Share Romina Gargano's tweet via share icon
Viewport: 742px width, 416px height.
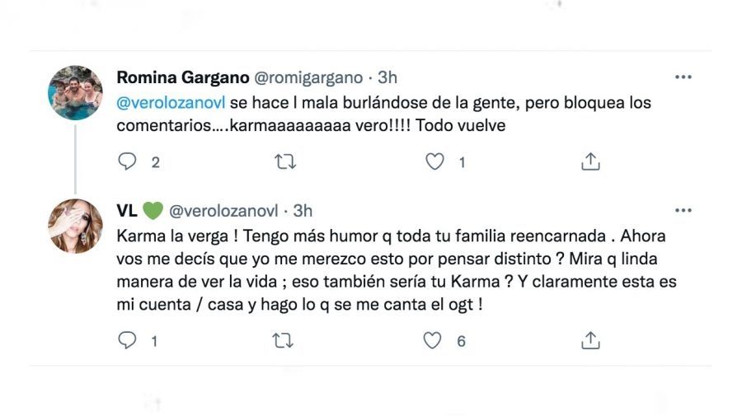[x=590, y=162]
